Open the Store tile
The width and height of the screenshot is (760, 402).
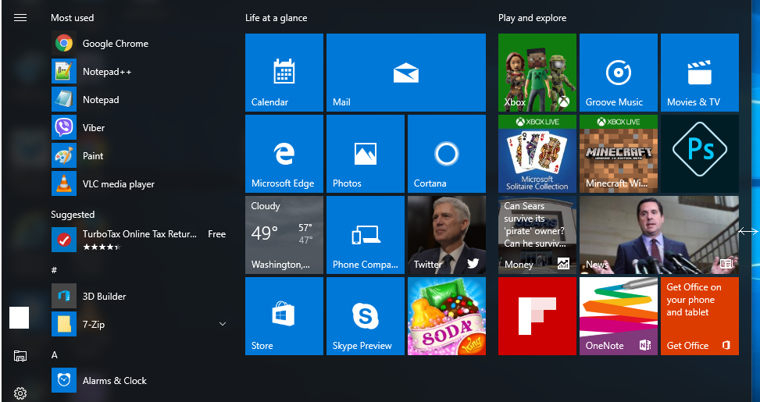(x=284, y=316)
